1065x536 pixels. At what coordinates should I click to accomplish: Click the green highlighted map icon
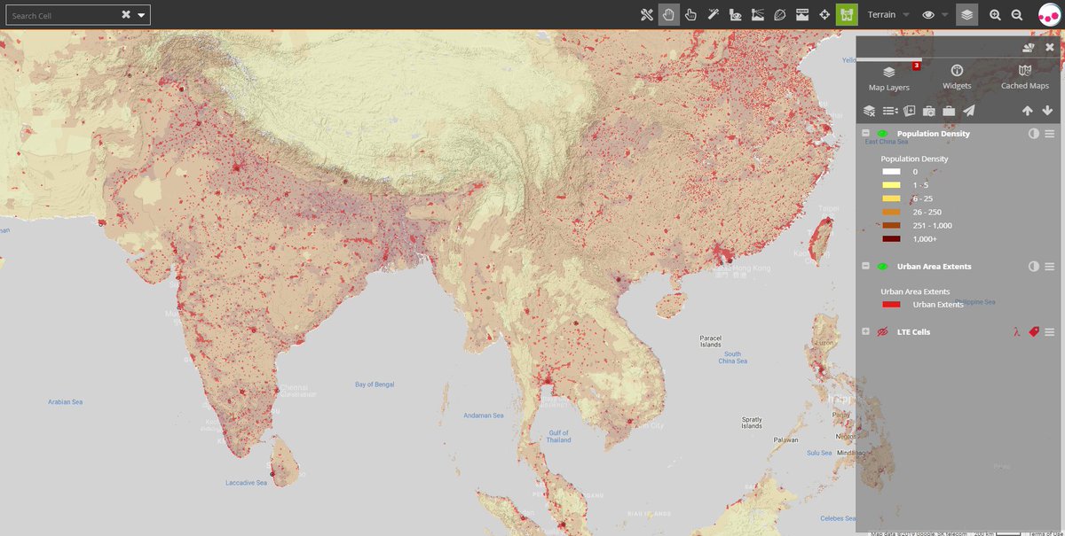pyautogui.click(x=847, y=15)
